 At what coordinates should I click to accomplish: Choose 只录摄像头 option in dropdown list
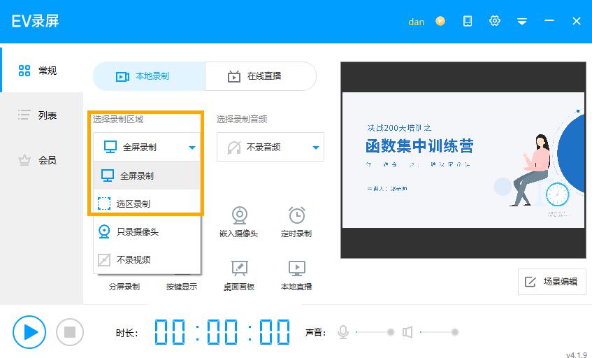pyautogui.click(x=147, y=231)
